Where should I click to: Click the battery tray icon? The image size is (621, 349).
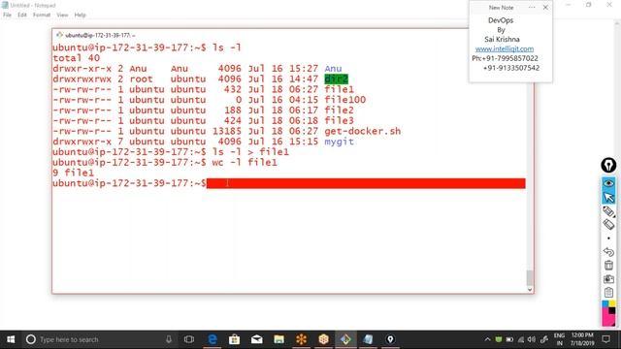[509, 339]
